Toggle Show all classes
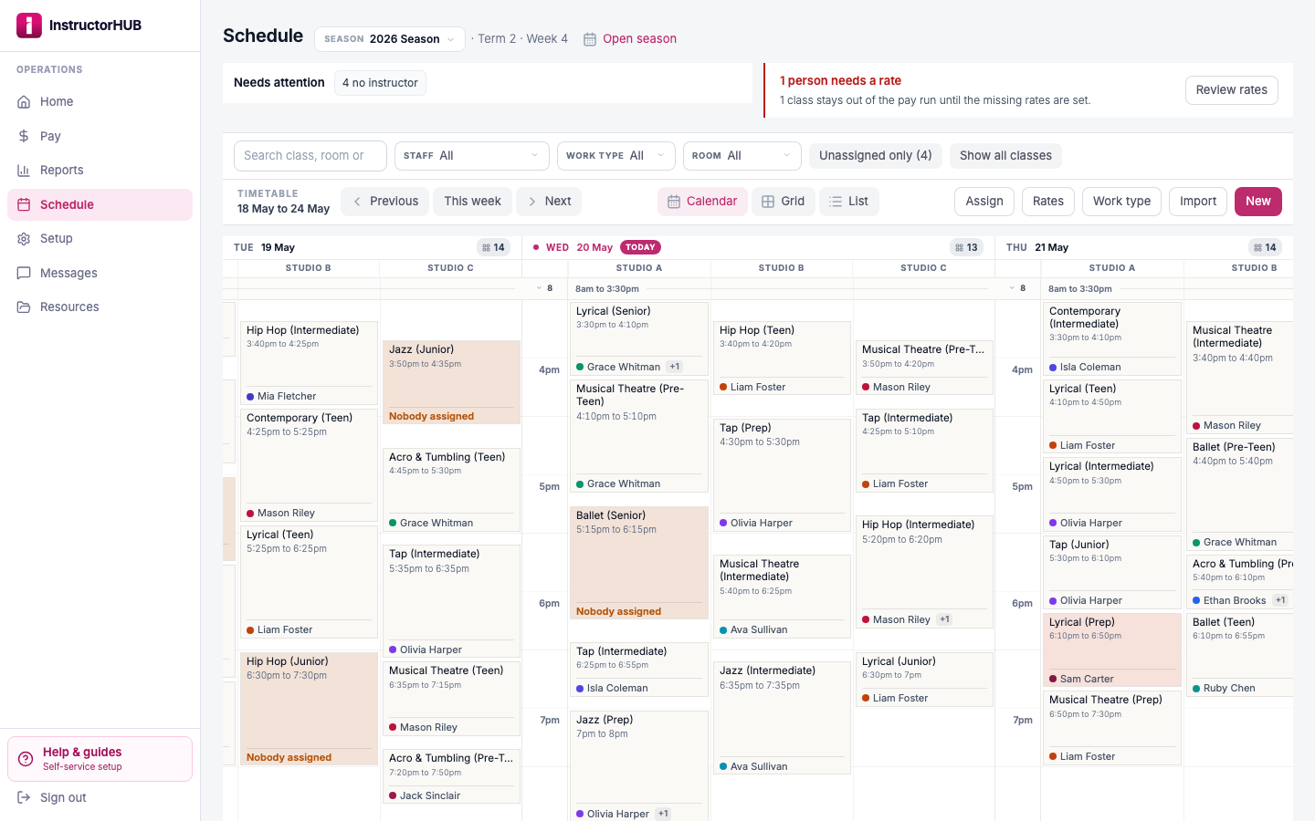Image resolution: width=1315 pixels, height=821 pixels. (x=1005, y=156)
